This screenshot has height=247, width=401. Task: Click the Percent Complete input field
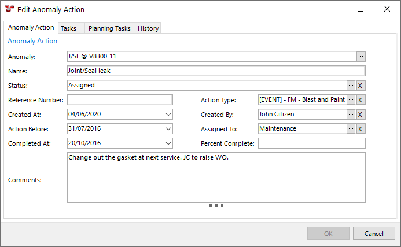pyautogui.click(x=311, y=143)
